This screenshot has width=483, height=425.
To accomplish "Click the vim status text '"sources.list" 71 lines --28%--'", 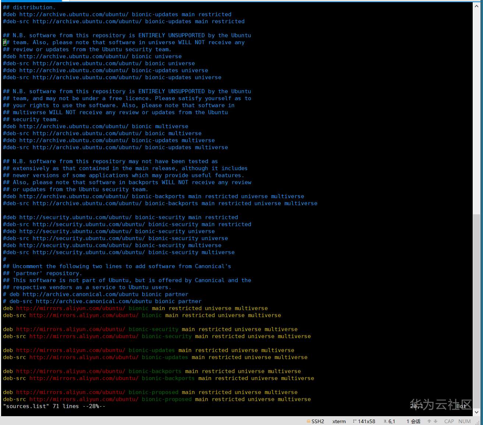I will [x=54, y=406].
